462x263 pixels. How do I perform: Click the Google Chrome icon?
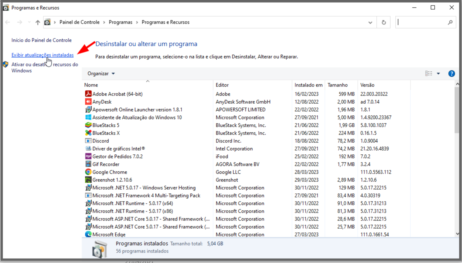pyautogui.click(x=88, y=172)
